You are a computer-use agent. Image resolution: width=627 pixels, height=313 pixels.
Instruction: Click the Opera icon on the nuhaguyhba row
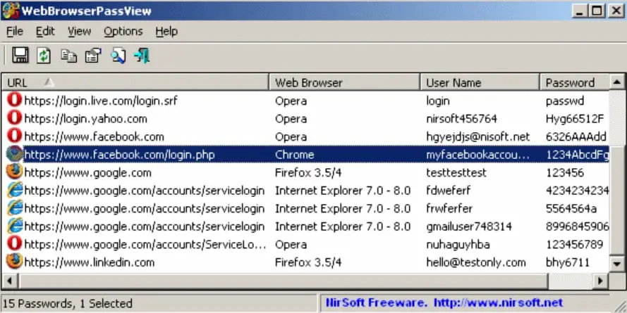point(14,243)
